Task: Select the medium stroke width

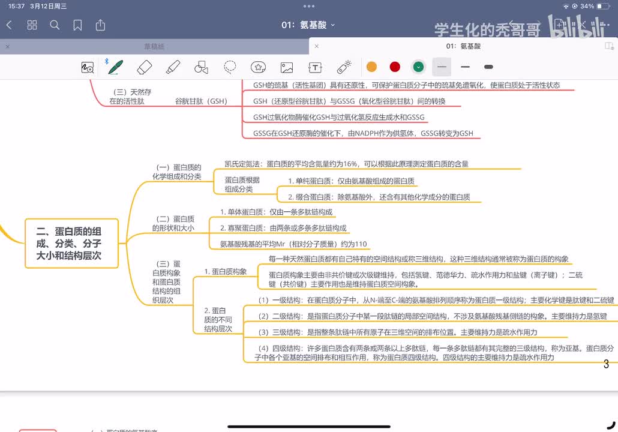Action: (x=465, y=67)
